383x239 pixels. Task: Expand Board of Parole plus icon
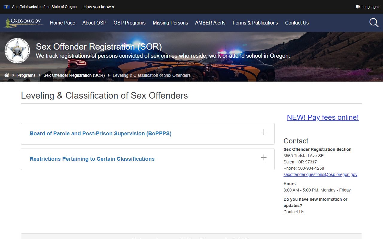pyautogui.click(x=264, y=132)
